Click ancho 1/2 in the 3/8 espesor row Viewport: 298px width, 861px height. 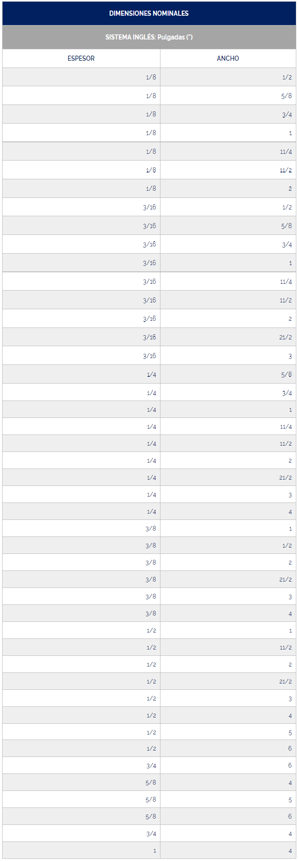(x=287, y=545)
